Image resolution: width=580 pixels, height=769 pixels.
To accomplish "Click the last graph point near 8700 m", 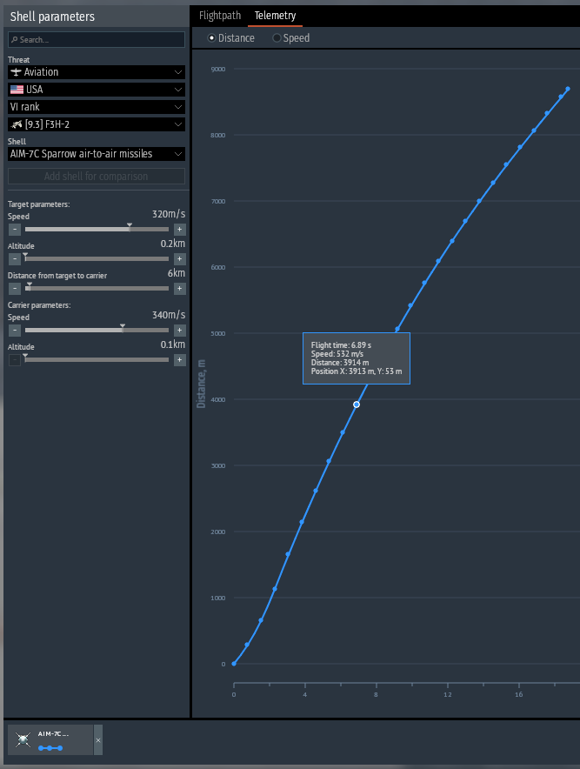I will coord(568,89).
